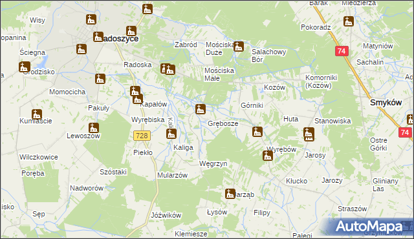
Task: Click the Wyrębiska label
Action: pyautogui.click(x=148, y=119)
